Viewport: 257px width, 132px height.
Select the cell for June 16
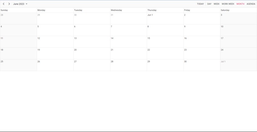tap(202, 42)
